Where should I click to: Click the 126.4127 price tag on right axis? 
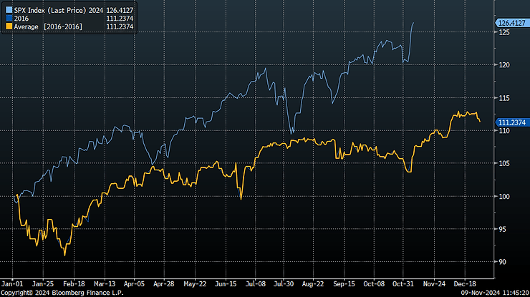pos(510,23)
